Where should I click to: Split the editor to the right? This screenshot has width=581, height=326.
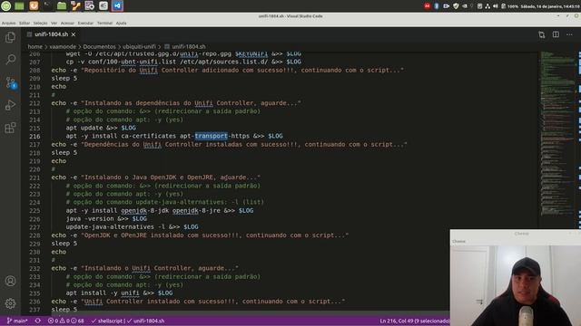pyautogui.click(x=556, y=34)
